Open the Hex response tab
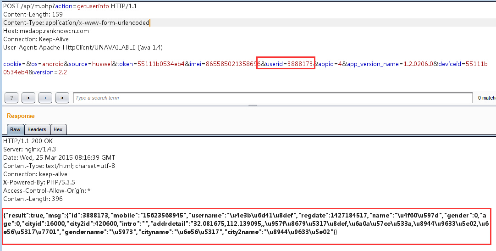The height and width of the screenshot is (251, 496). pyautogui.click(x=58, y=129)
